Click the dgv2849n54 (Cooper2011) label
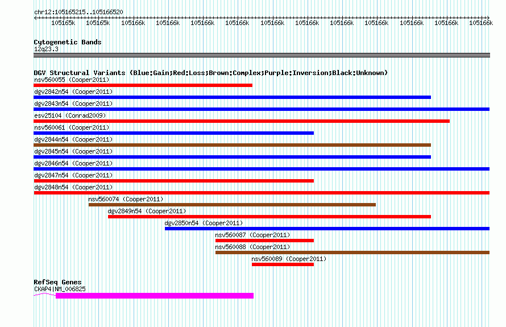The image size is (506, 327). [147, 211]
